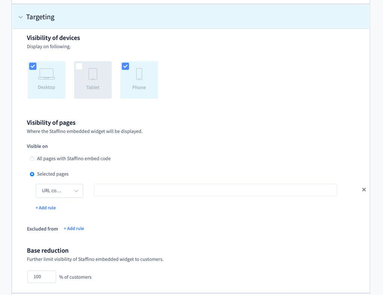Add rule under Selected pages
This screenshot has width=383, height=295.
point(46,208)
